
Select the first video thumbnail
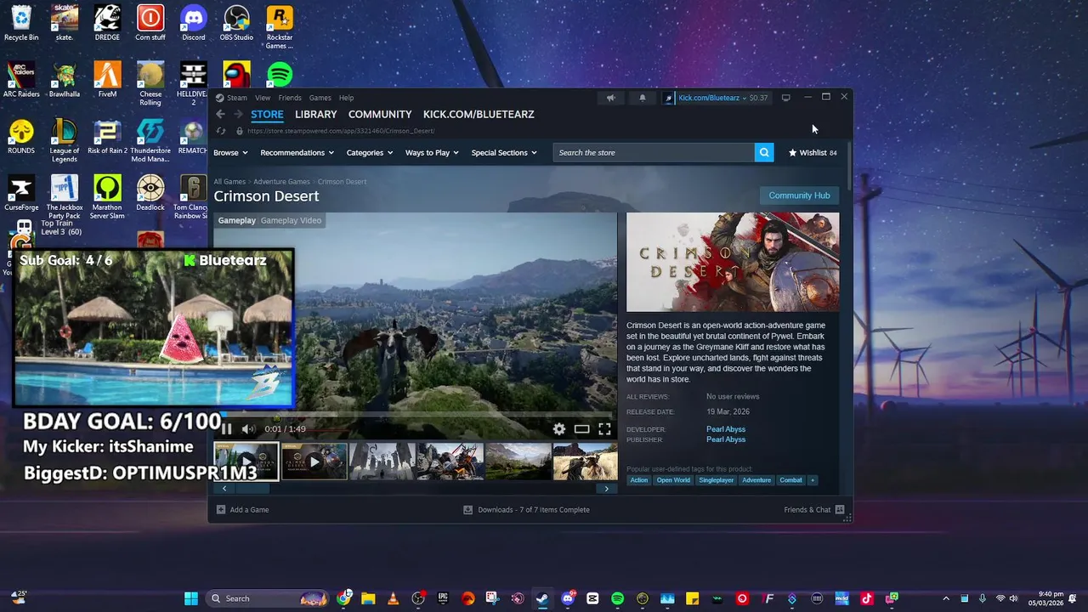click(246, 462)
